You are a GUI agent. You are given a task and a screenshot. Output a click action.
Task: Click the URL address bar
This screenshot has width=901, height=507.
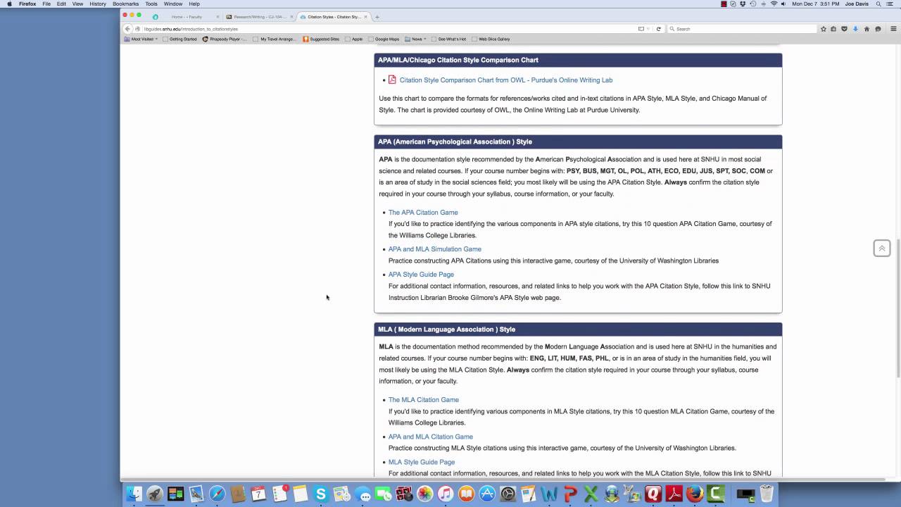pyautogui.click(x=387, y=29)
